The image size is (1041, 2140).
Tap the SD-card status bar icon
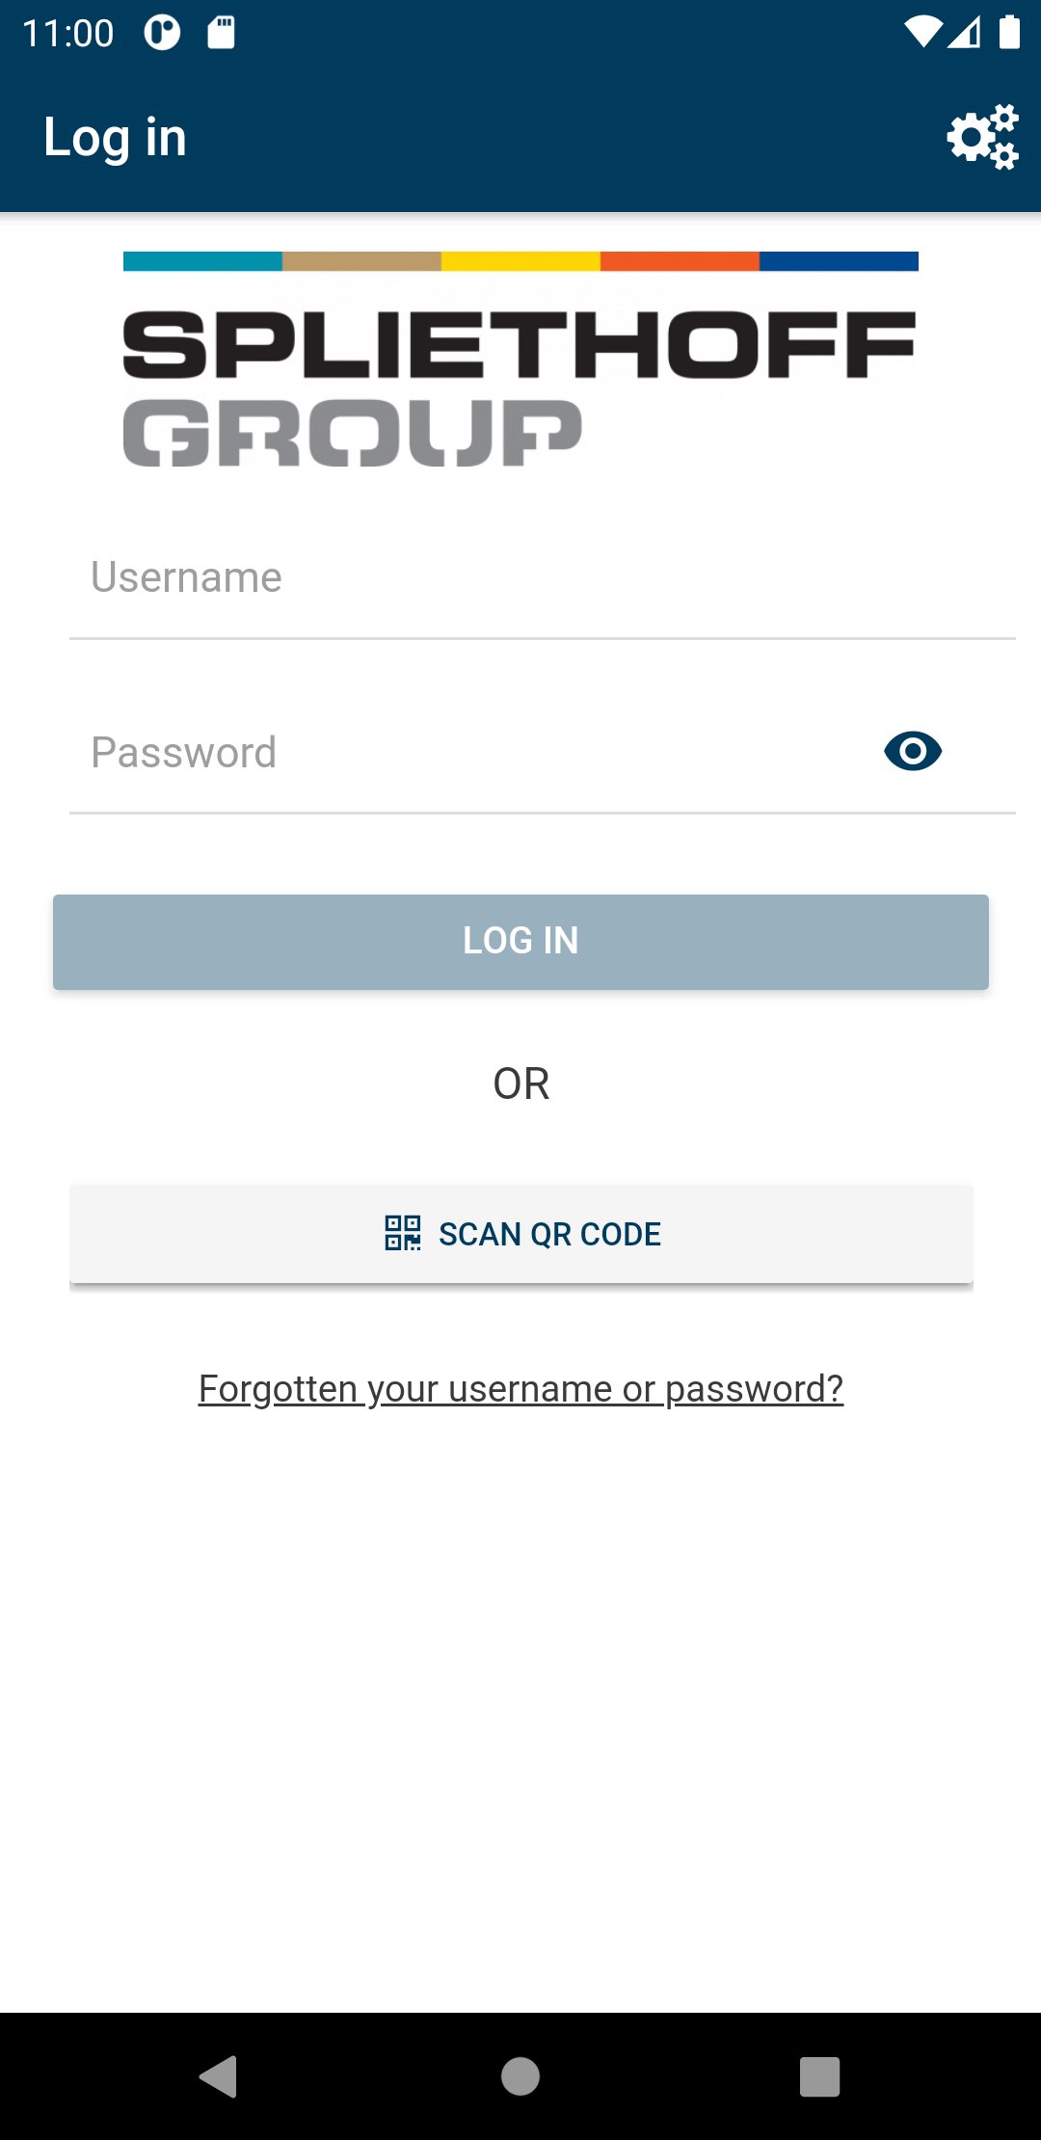(222, 32)
